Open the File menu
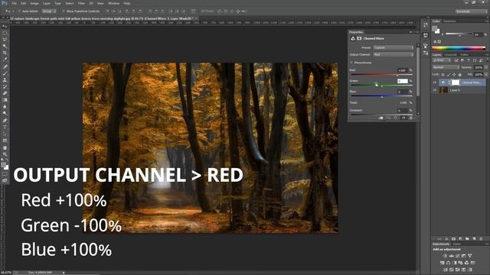This screenshot has height=275, width=490. [14, 3]
